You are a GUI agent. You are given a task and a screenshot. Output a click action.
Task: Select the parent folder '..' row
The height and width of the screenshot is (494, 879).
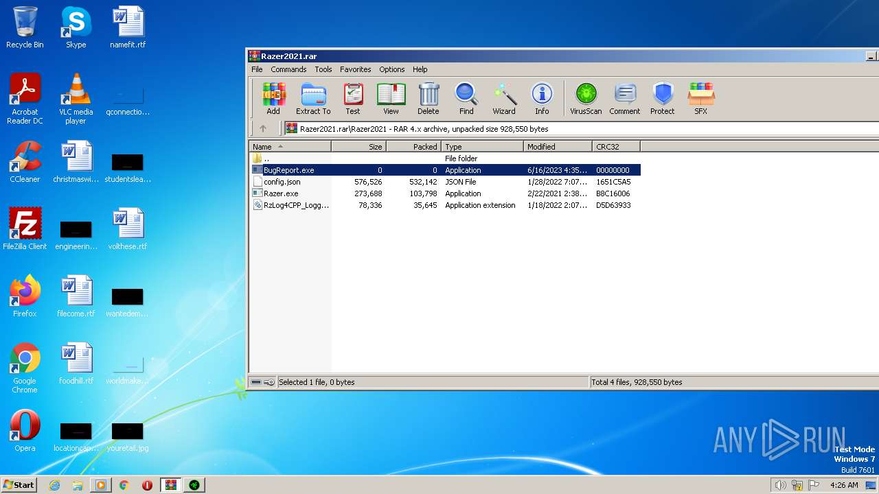point(444,158)
